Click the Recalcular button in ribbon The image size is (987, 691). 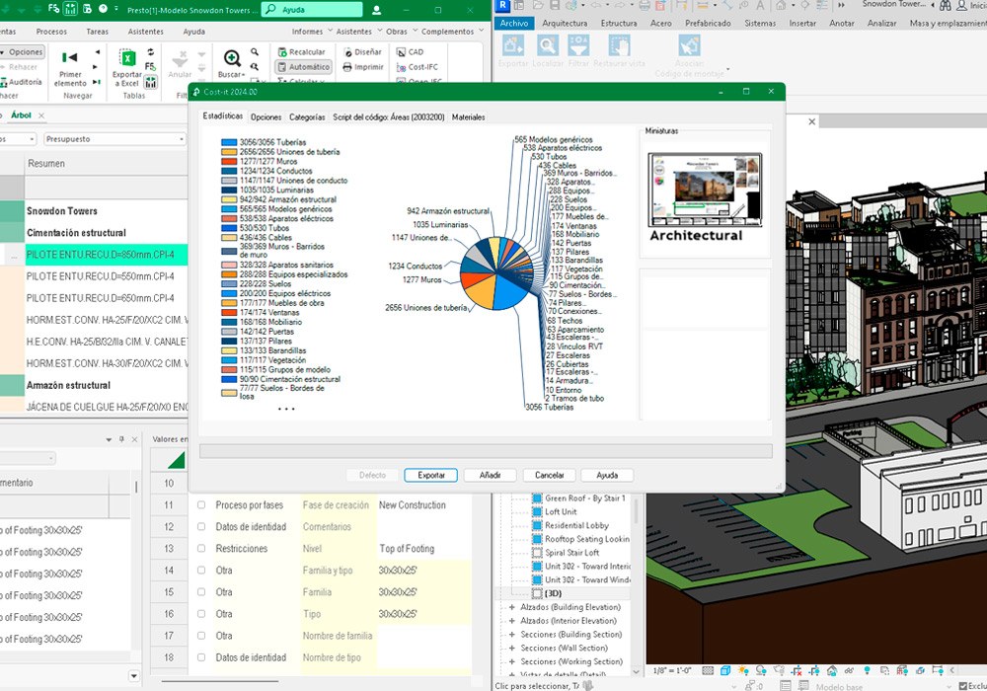click(301, 52)
